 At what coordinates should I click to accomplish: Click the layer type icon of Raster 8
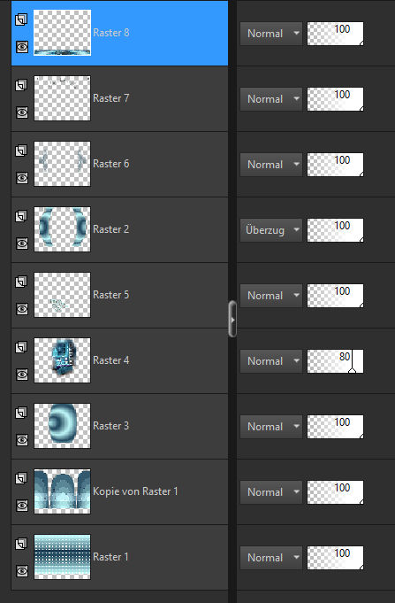(21, 19)
